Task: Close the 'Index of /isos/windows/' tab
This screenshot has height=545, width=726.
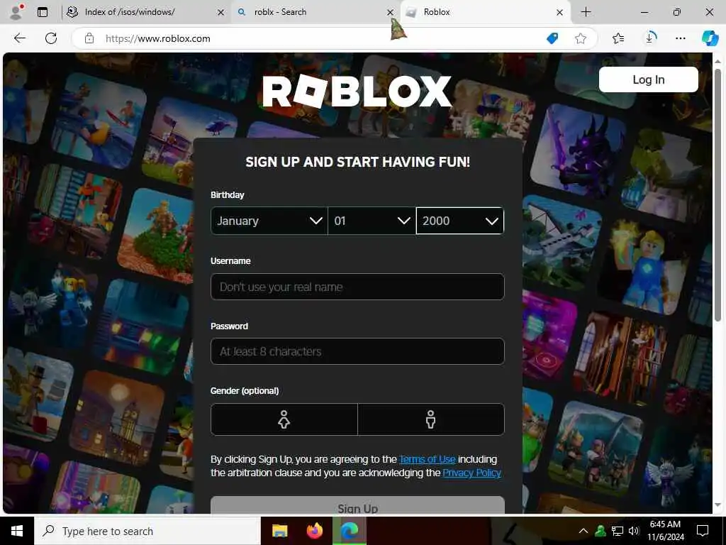Action: point(221,13)
